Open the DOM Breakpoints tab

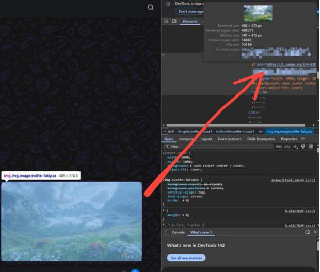coord(262,139)
